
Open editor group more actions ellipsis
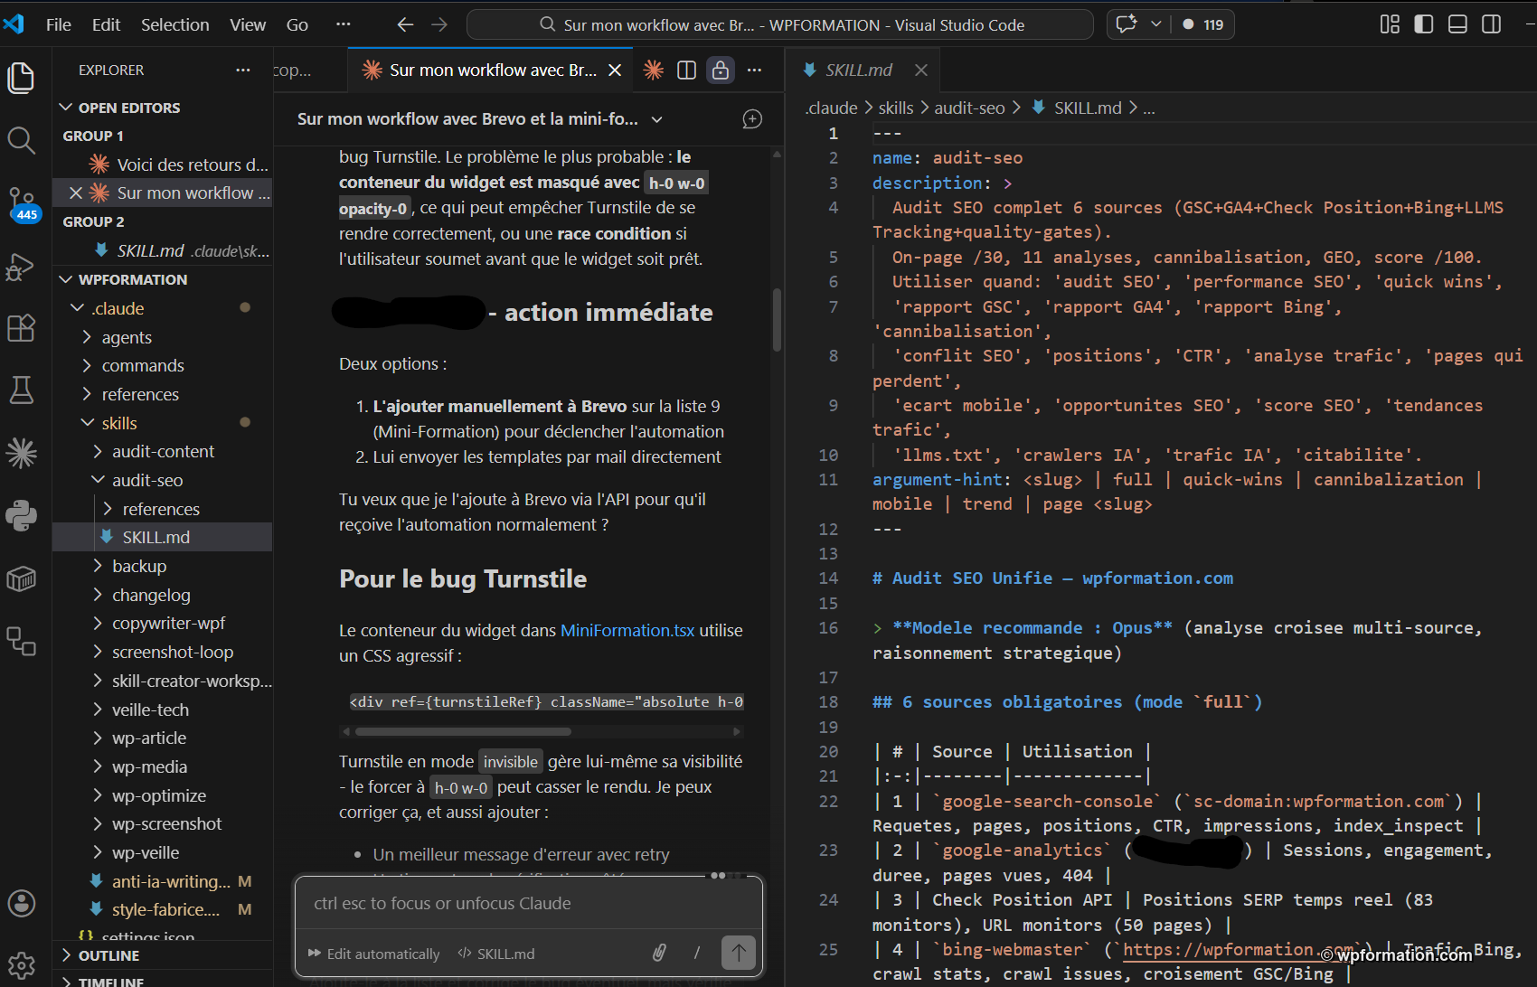pyautogui.click(x=755, y=70)
